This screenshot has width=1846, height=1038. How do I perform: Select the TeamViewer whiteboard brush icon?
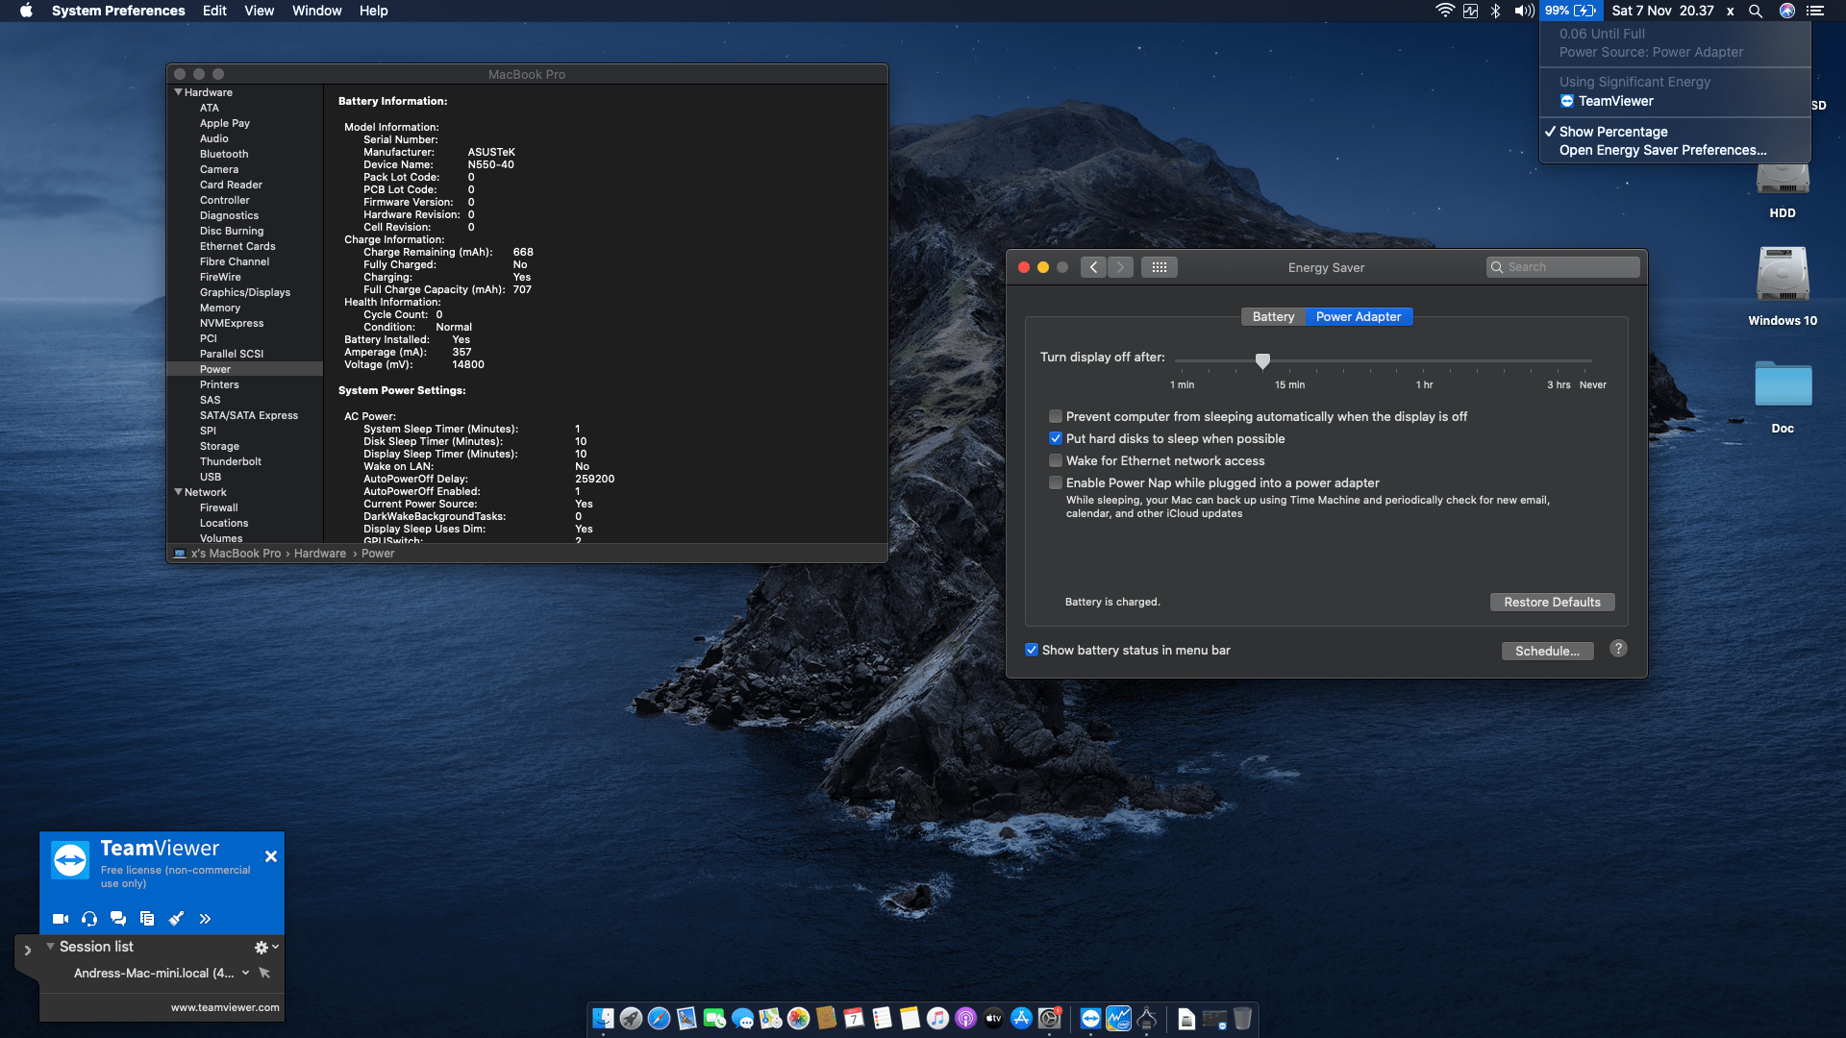click(176, 919)
